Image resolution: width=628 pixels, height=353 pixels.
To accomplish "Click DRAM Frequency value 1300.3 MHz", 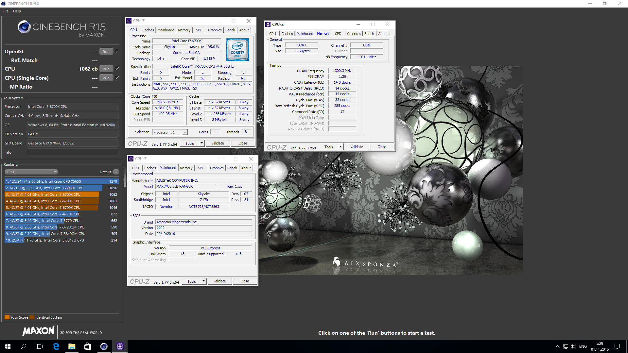I will point(342,71).
